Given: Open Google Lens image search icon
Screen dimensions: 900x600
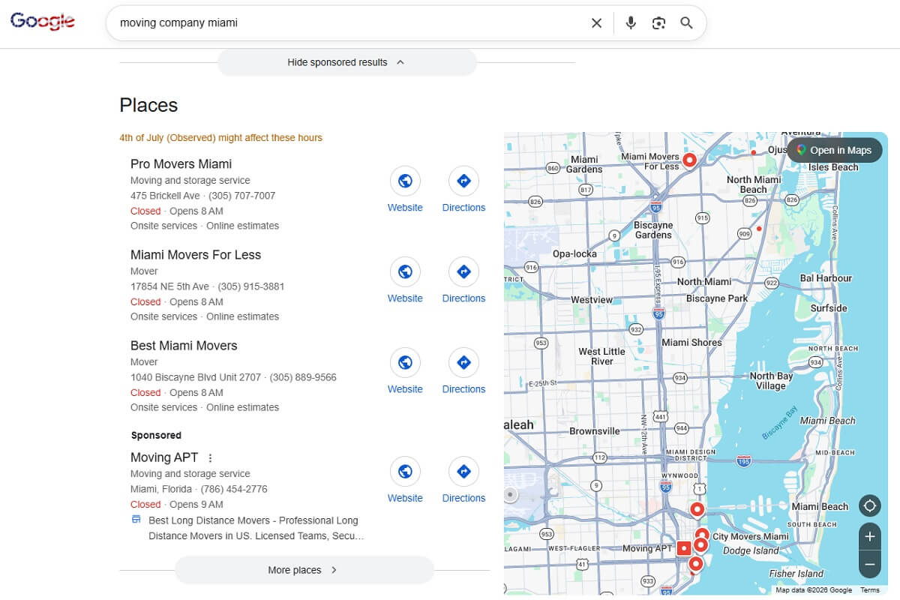Looking at the screenshot, I should tap(658, 23).
